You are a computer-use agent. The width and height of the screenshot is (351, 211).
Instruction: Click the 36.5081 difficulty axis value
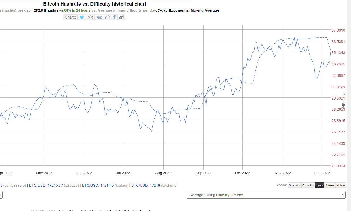[339, 42]
